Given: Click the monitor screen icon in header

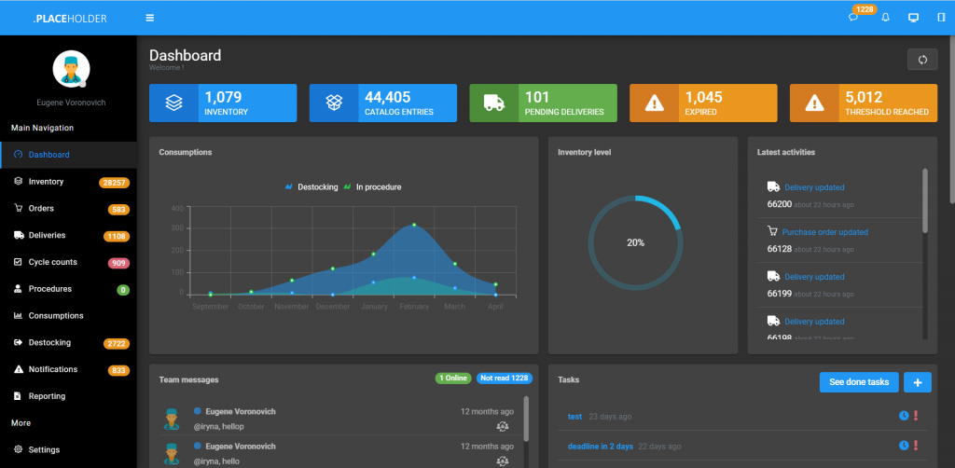Looking at the screenshot, I should coord(913,18).
